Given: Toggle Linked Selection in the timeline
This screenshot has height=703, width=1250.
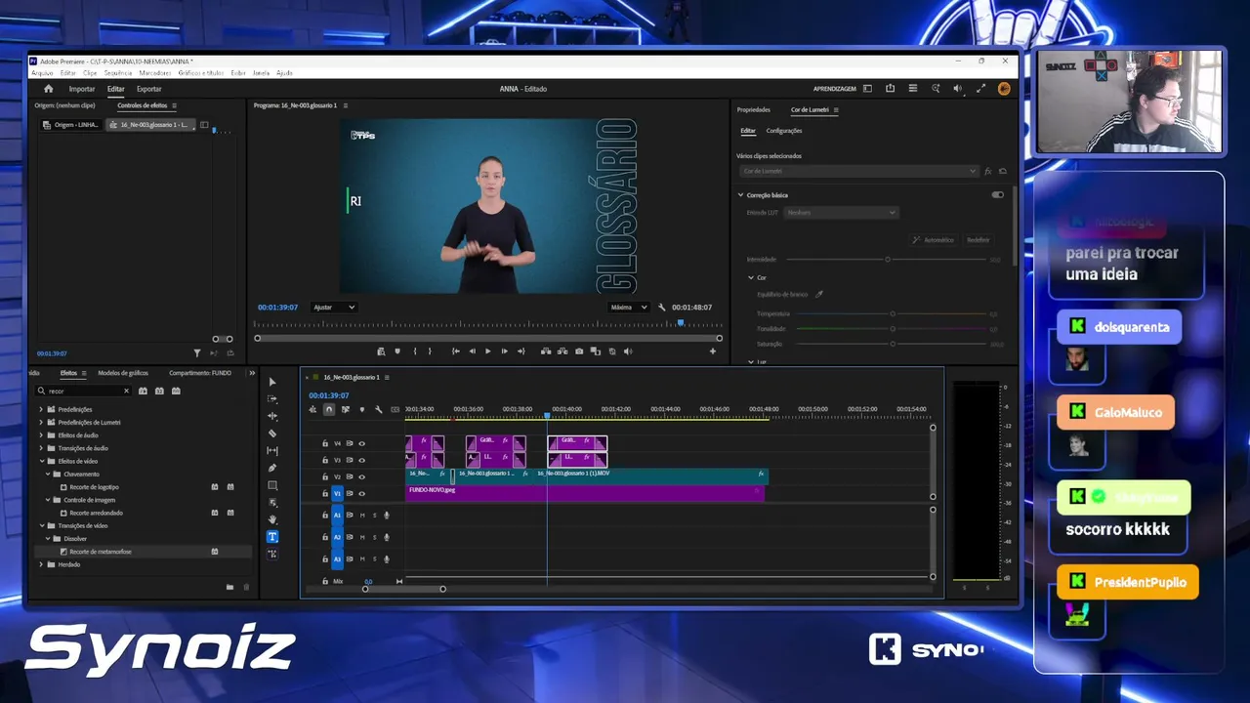Looking at the screenshot, I should pos(345,409).
